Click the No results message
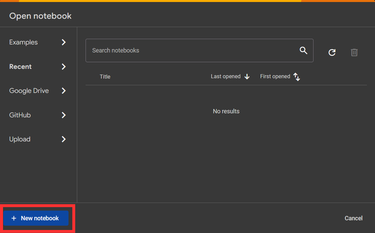Viewport: 375px width, 233px height. (x=226, y=111)
